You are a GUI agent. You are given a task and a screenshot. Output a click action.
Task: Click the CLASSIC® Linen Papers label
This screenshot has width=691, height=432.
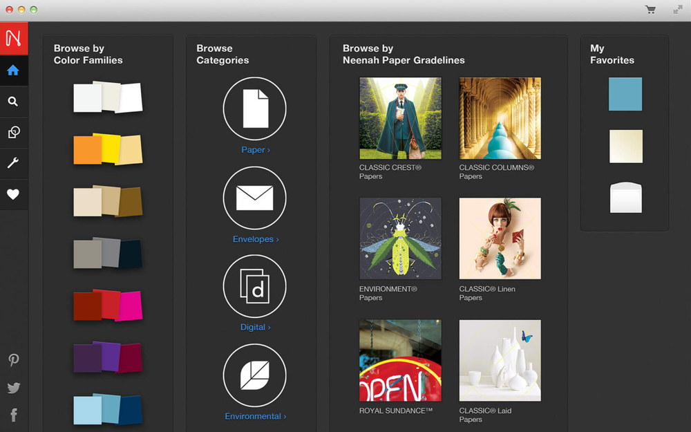click(x=487, y=294)
